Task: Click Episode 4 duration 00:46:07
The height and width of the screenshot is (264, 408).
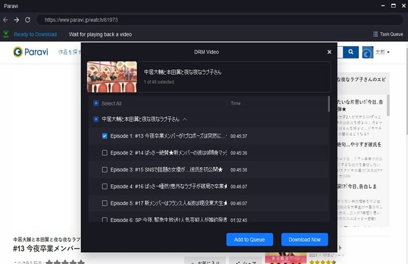Action: pyautogui.click(x=239, y=186)
